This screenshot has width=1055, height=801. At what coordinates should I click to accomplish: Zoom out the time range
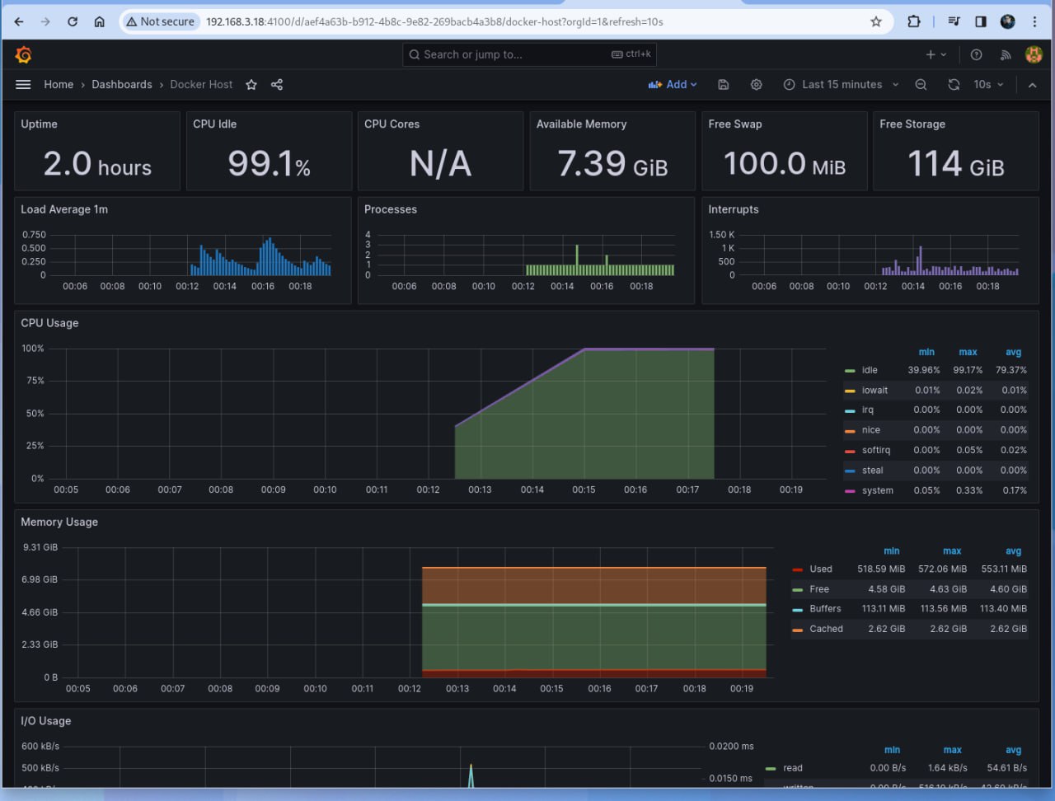[921, 84]
